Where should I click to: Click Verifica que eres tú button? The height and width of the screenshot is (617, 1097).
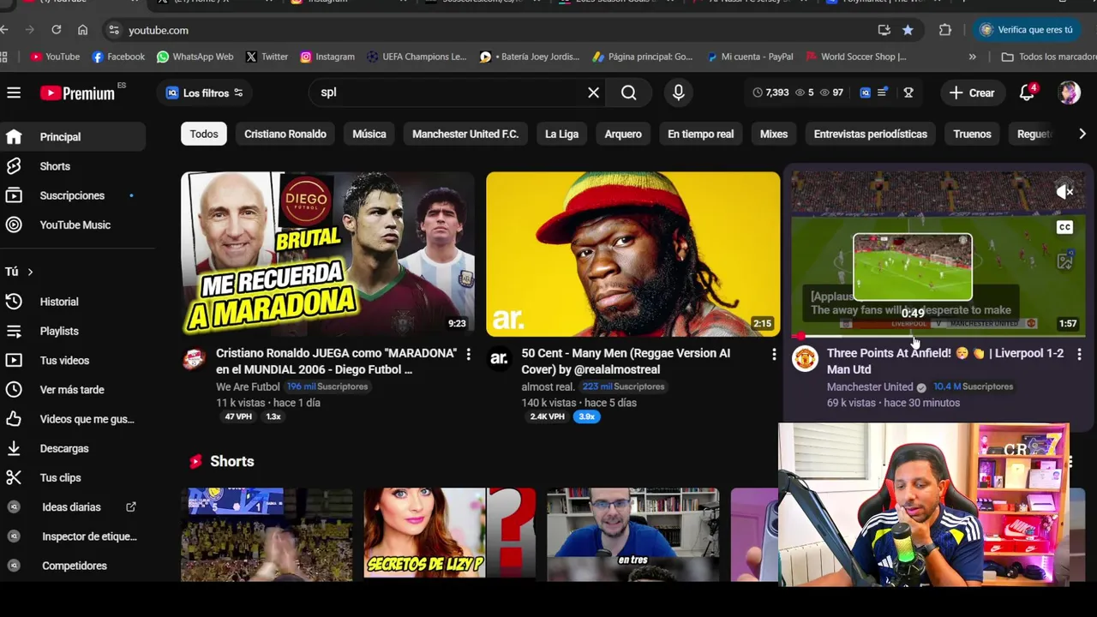click(x=1027, y=30)
